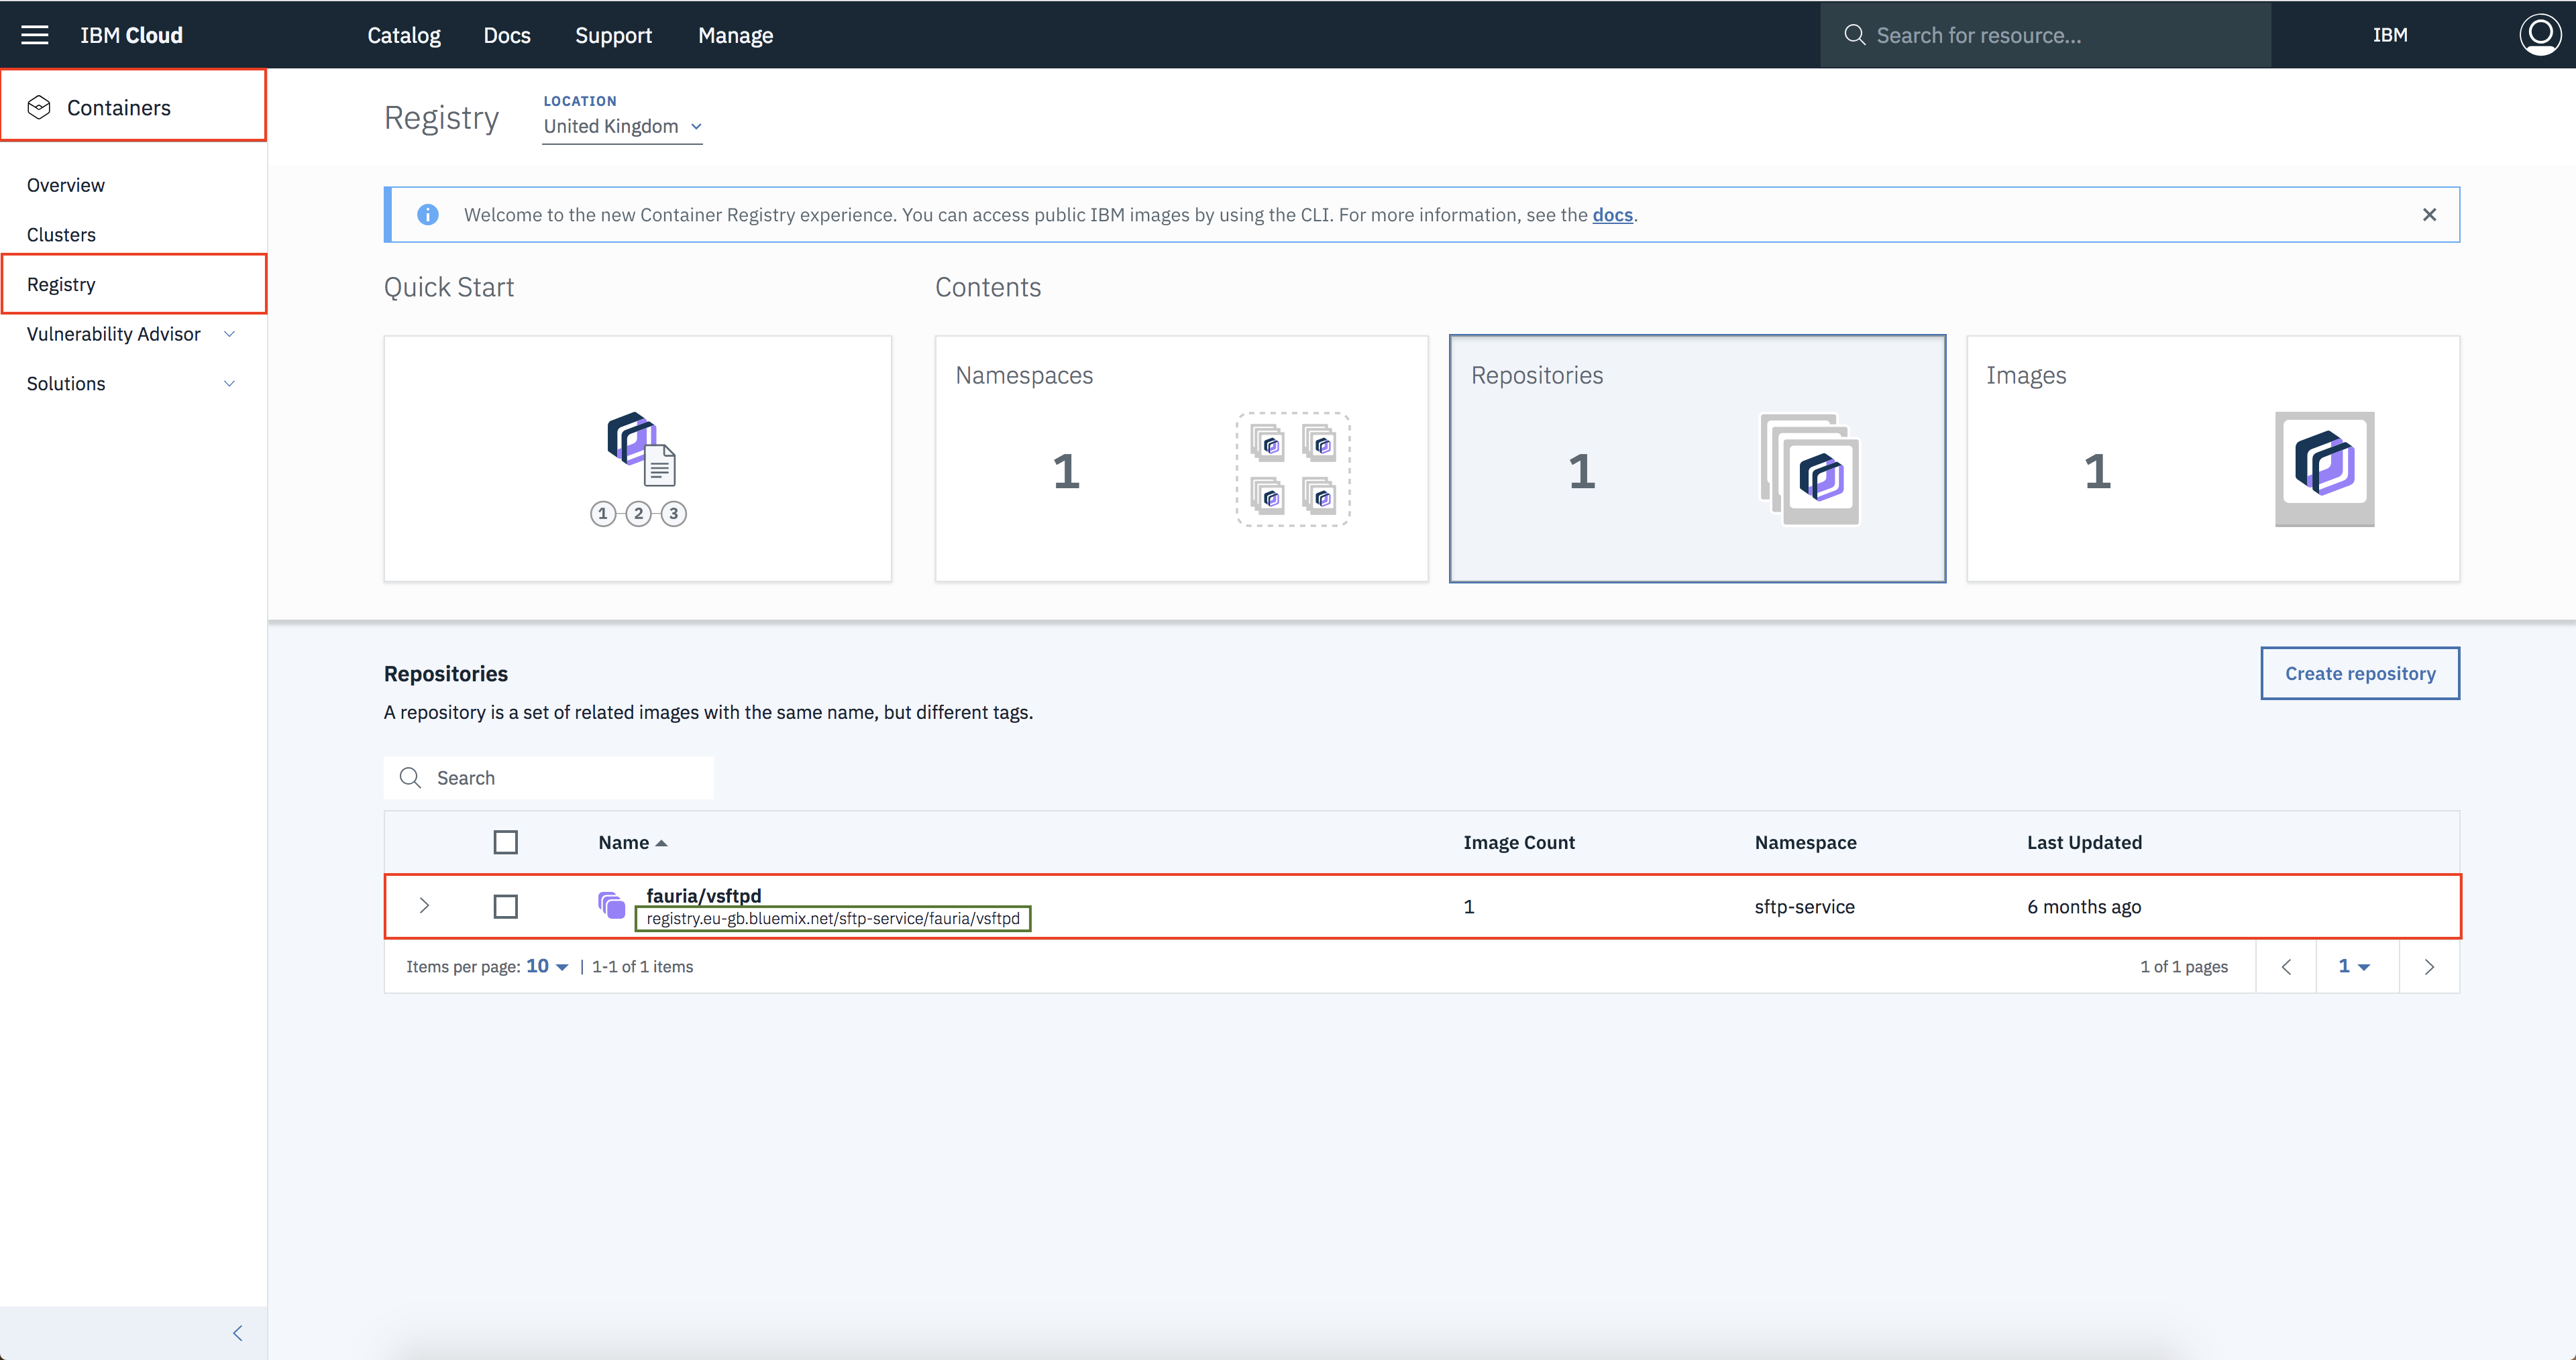Select the fauria/vsftpd repository checkbox
2576x1360 pixels.
pyautogui.click(x=506, y=906)
